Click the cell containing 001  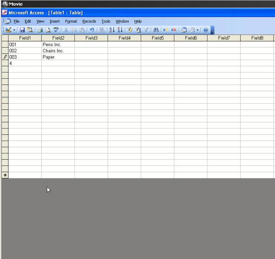pos(25,44)
